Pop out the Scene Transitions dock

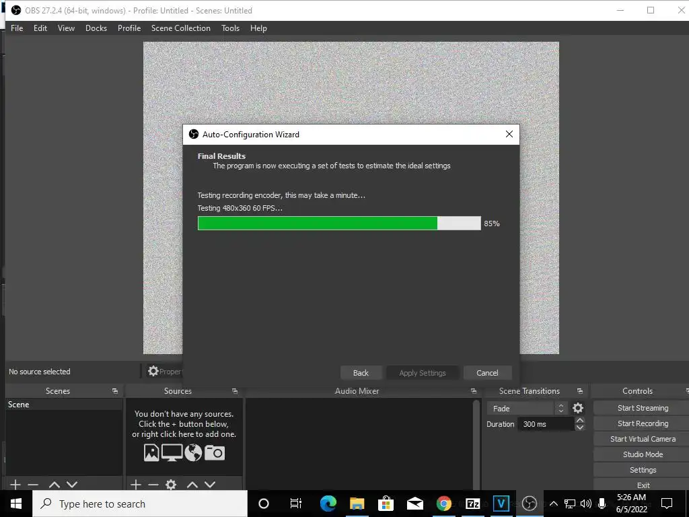[579, 391]
